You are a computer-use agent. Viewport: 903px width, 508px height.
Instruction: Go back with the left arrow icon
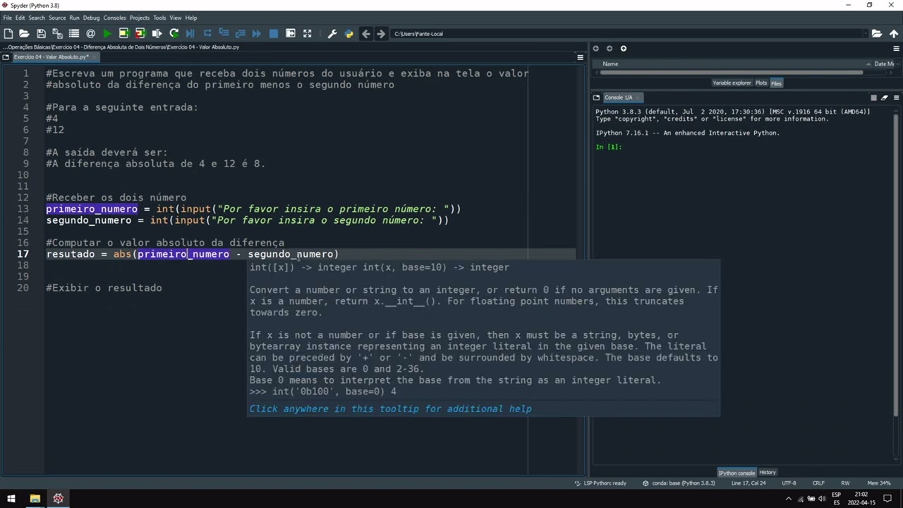tap(365, 33)
